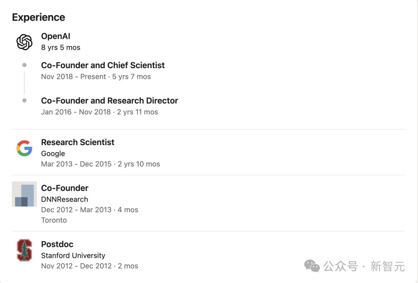Open the Co-Founder position at DNNResearch
418x283 pixels.
click(65, 188)
